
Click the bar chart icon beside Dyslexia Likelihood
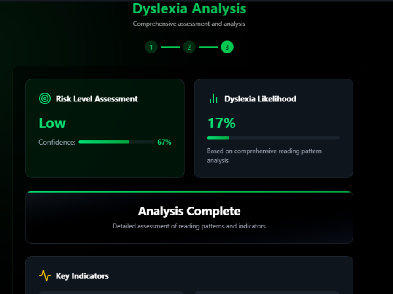(213, 98)
